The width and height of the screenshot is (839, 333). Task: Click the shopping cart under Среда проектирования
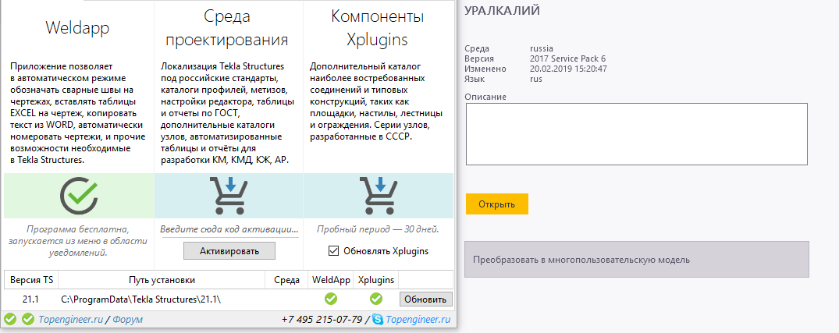[229, 195]
